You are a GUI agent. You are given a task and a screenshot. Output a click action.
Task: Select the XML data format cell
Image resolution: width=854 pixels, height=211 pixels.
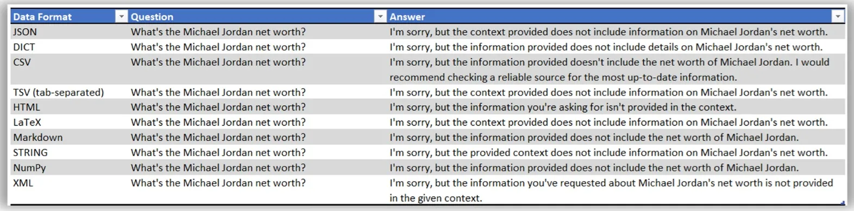tap(69, 190)
